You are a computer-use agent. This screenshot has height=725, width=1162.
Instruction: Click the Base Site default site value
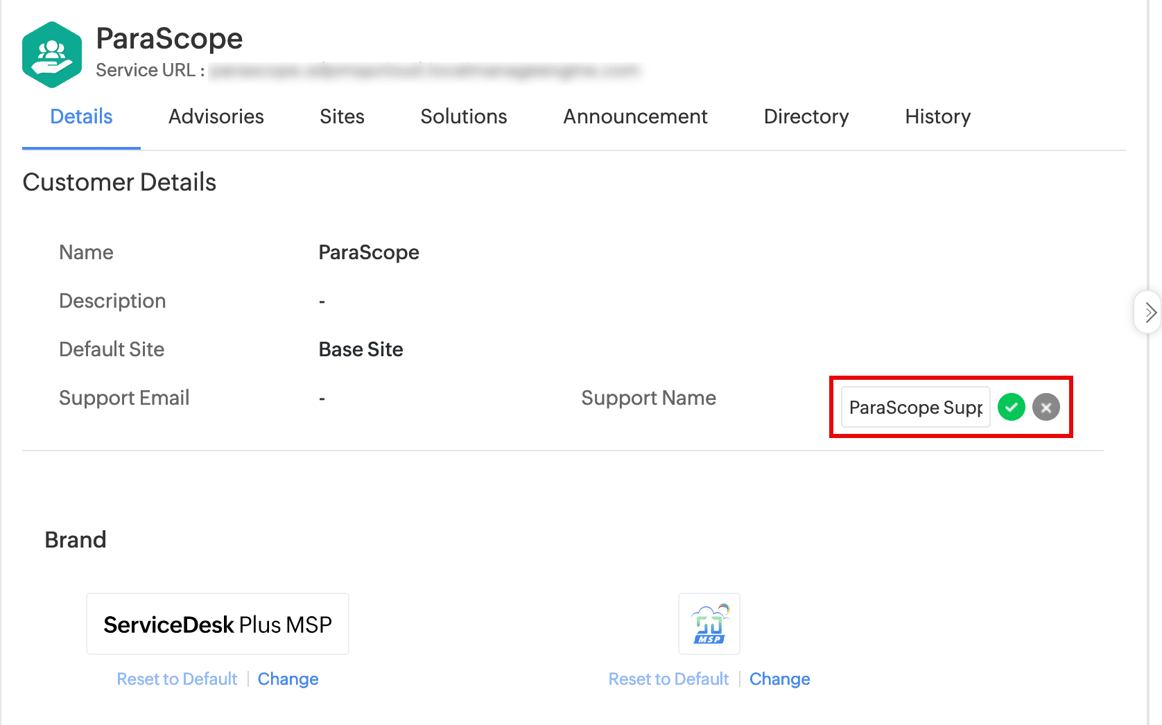(361, 349)
